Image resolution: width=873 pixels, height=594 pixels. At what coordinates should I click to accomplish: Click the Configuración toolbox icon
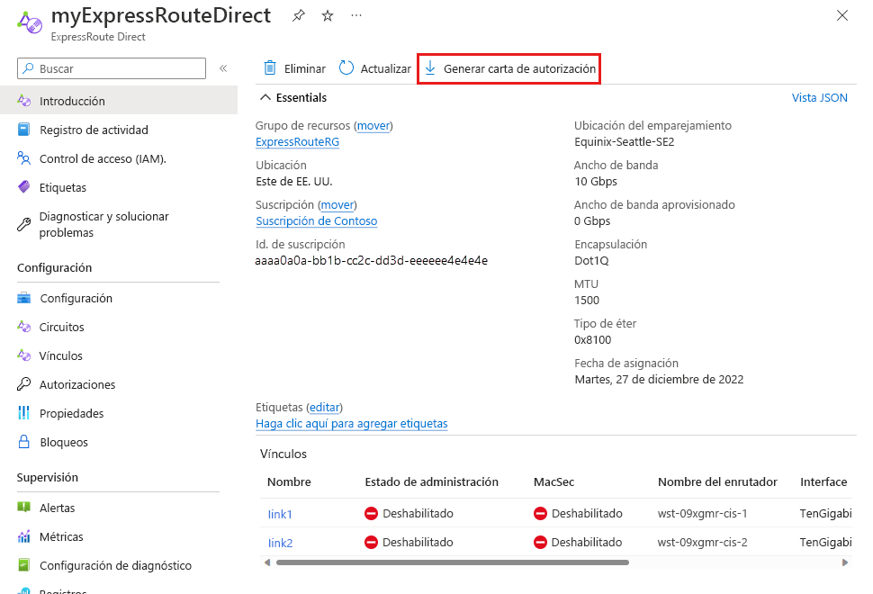tap(24, 298)
